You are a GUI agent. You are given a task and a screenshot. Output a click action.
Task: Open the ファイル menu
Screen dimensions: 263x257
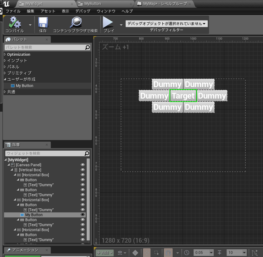point(13,11)
